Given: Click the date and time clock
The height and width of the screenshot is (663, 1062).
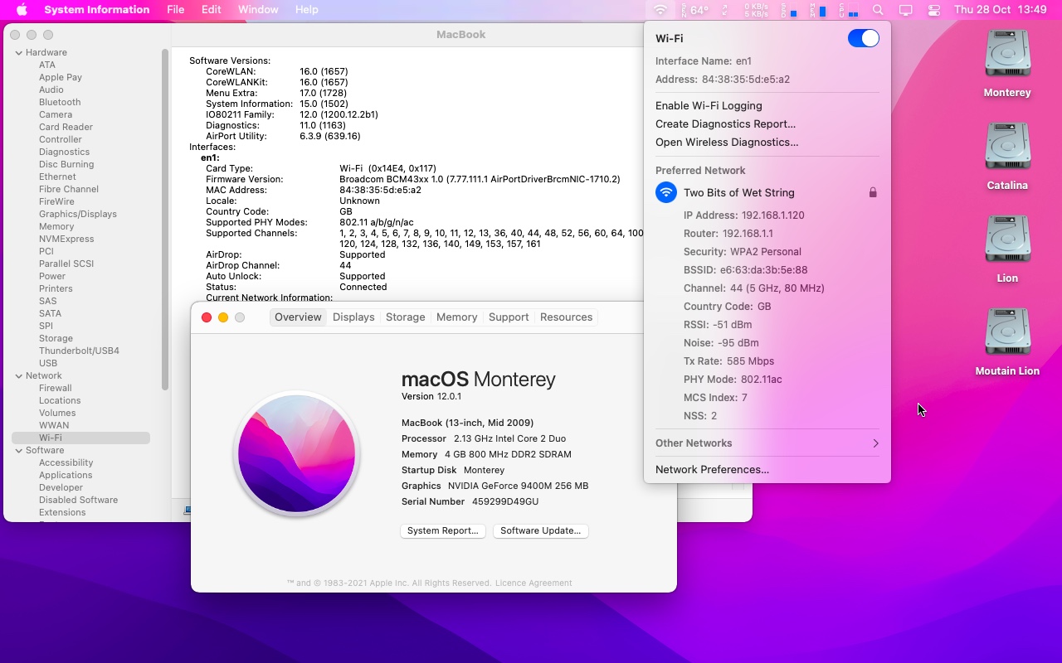Looking at the screenshot, I should [x=1001, y=10].
